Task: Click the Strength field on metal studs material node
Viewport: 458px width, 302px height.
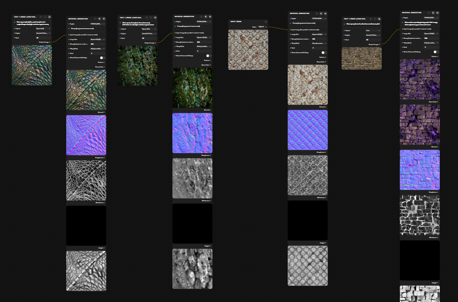Action: point(319,39)
